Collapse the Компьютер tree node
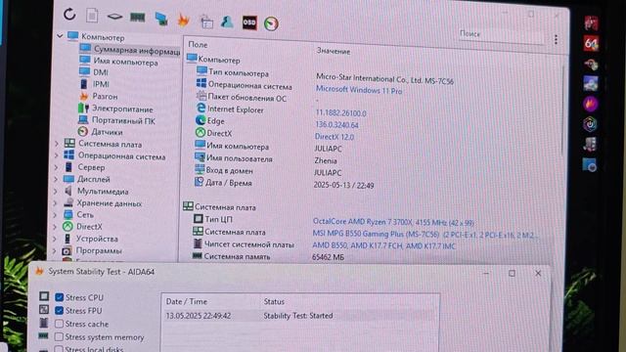This screenshot has width=626, height=352. (x=60, y=36)
